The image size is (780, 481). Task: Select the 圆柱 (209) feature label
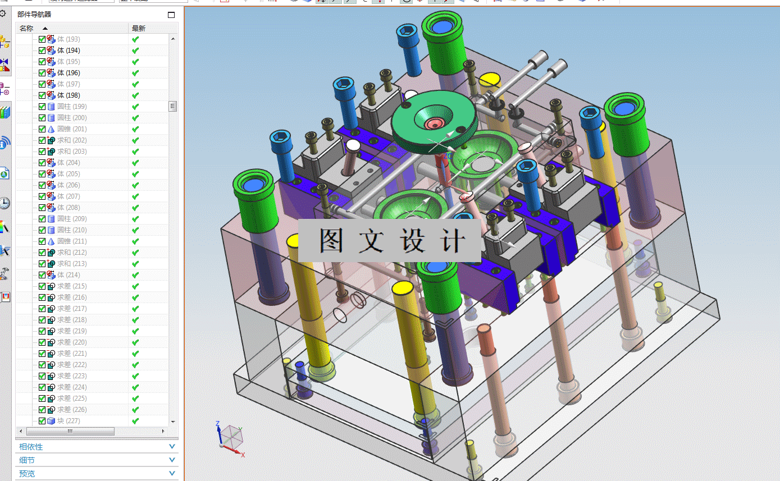click(x=72, y=219)
